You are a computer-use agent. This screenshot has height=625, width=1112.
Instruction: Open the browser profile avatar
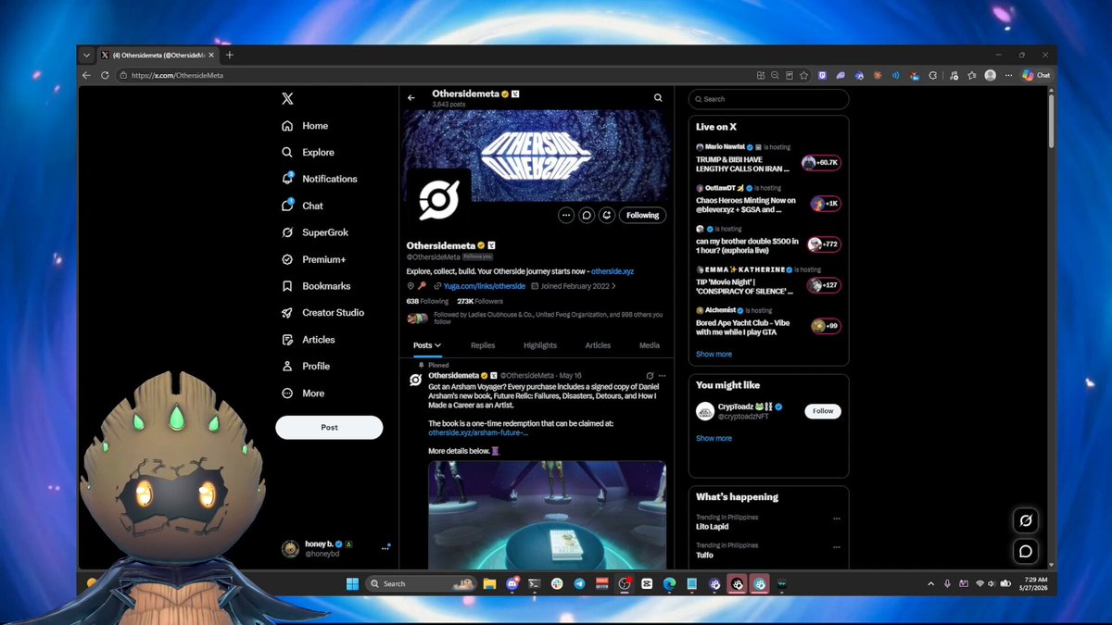coord(991,75)
